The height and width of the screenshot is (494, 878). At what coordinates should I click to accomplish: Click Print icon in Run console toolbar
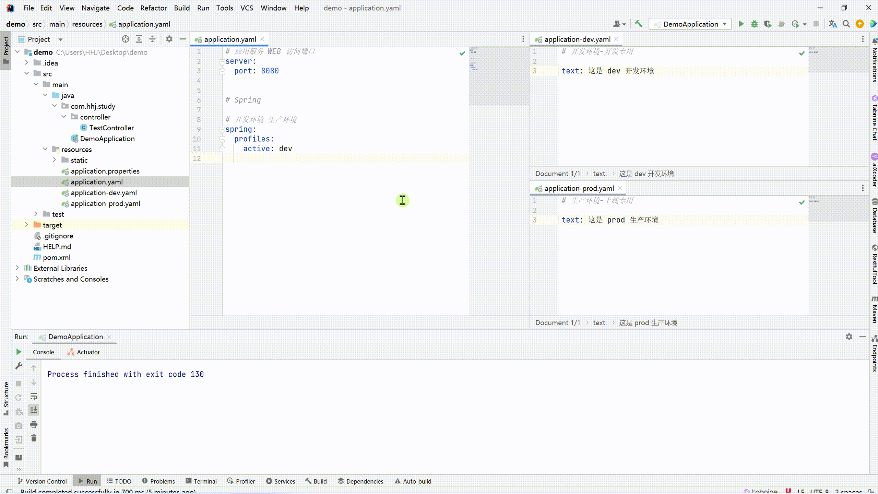click(34, 424)
